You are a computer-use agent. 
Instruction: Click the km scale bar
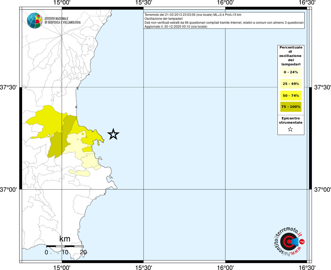(65, 246)
